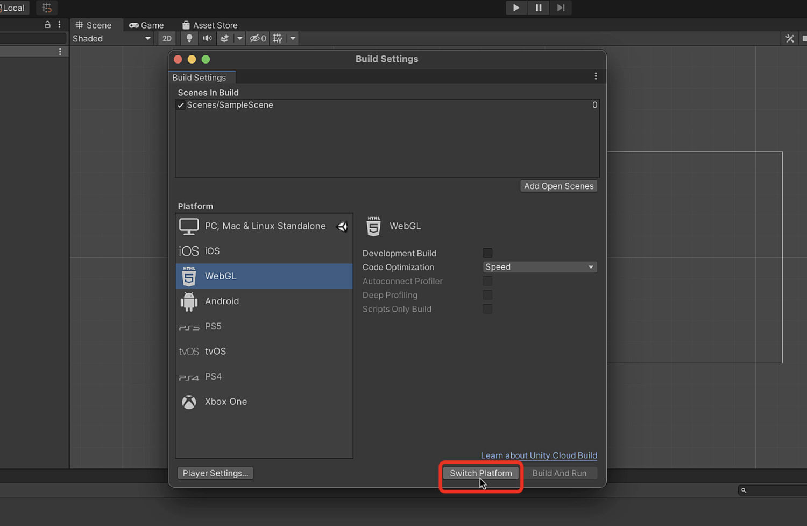This screenshot has height=526, width=807.
Task: Select the iOS platform row
Action: click(x=264, y=251)
